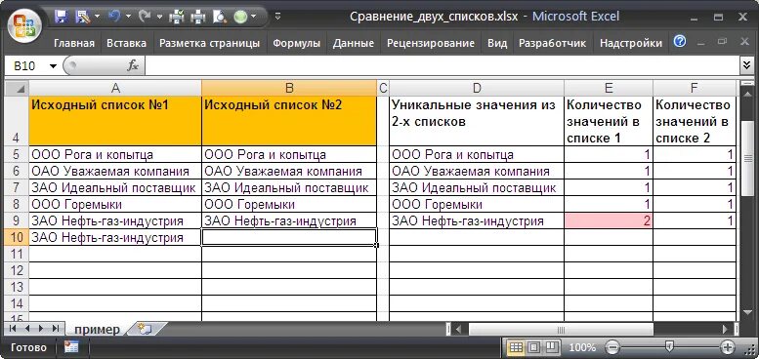Select column E header
This screenshot has width=759, height=359.
pos(609,88)
